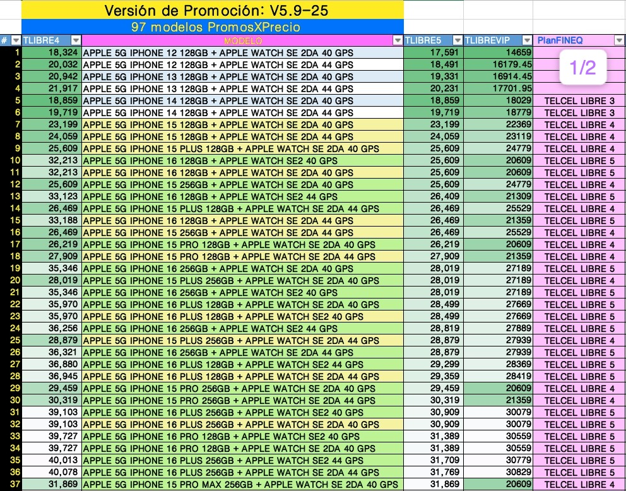Select row 29 model IPHONE 15 PRO 256GB WATCH 40 GPS

tap(243, 388)
